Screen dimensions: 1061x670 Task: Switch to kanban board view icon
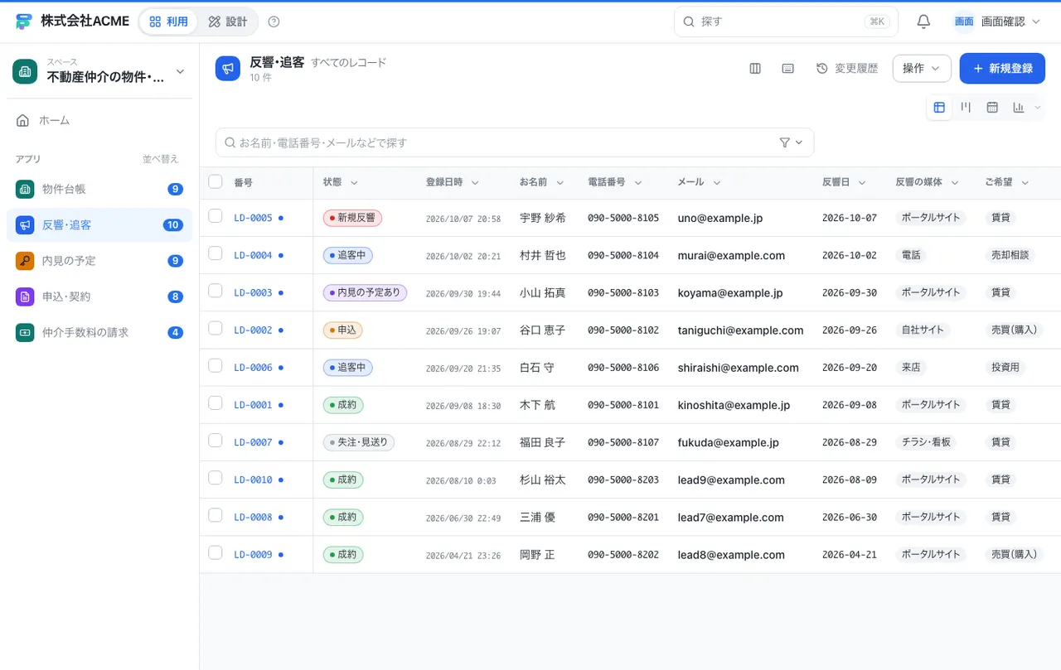pyautogui.click(x=966, y=107)
